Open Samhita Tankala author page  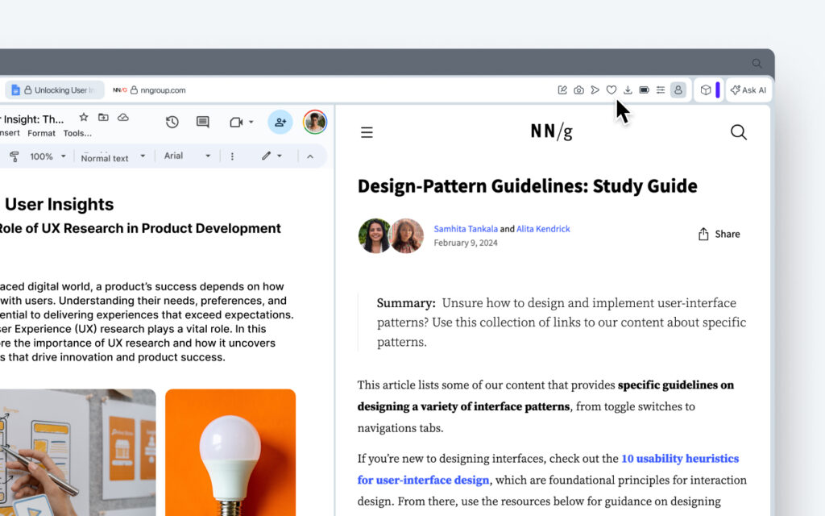(466, 229)
